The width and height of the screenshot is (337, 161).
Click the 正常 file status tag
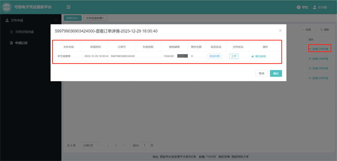(x=234, y=56)
